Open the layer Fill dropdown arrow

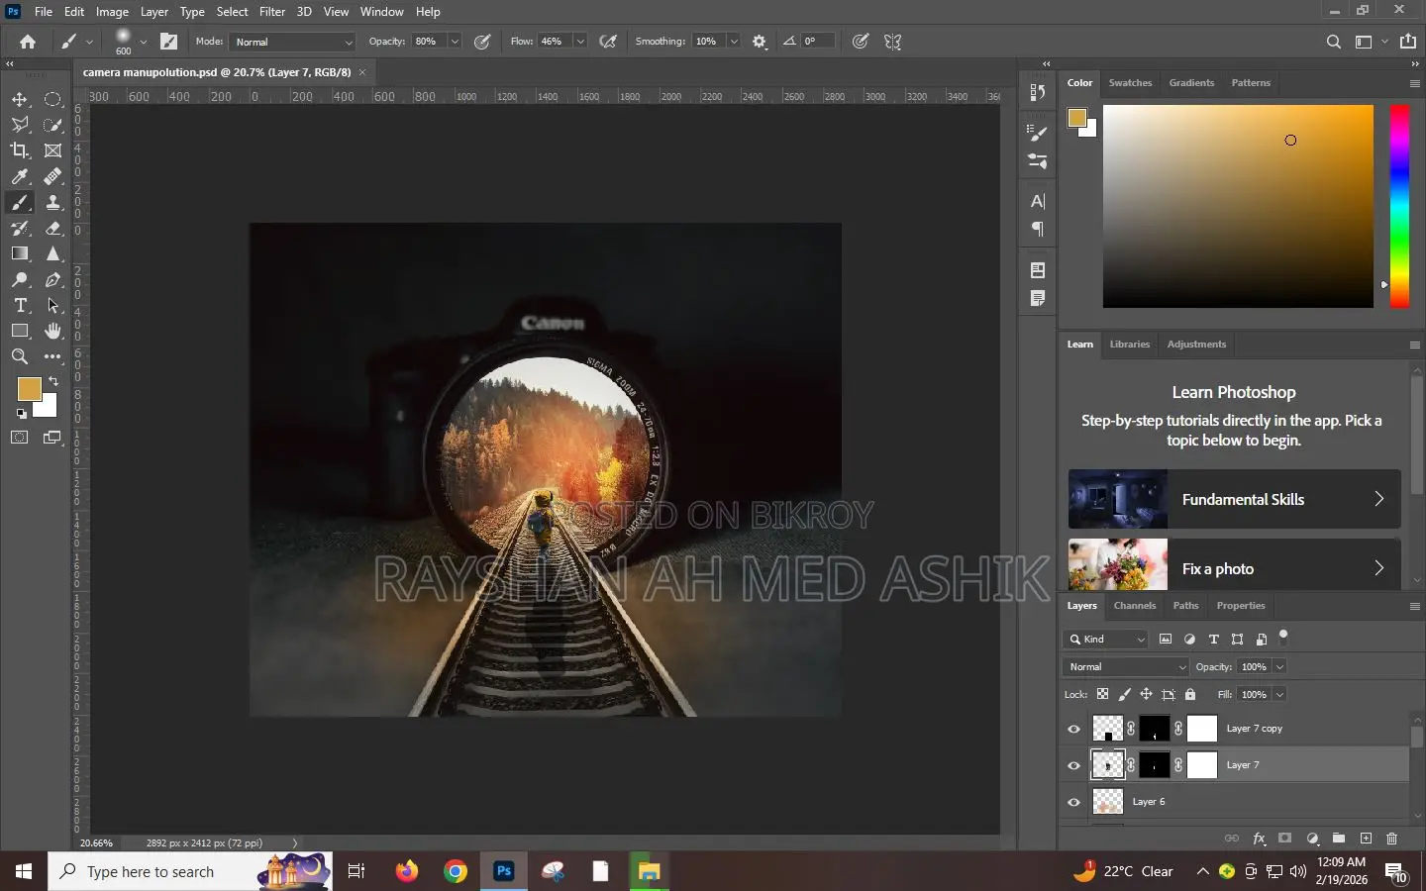pos(1279,694)
